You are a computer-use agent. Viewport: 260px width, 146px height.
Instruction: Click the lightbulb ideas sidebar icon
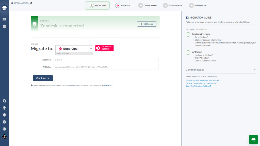(x=4, y=108)
